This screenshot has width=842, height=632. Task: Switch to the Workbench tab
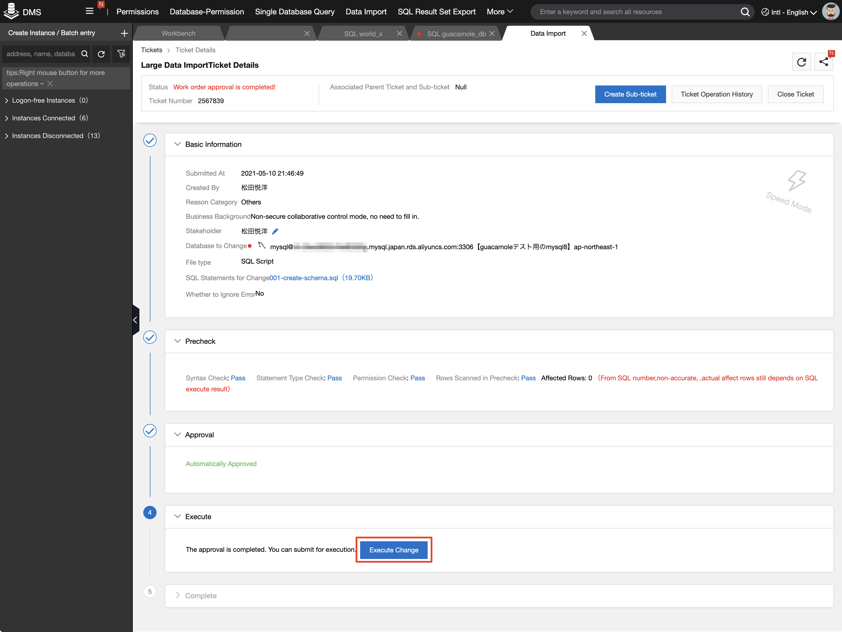click(x=178, y=33)
